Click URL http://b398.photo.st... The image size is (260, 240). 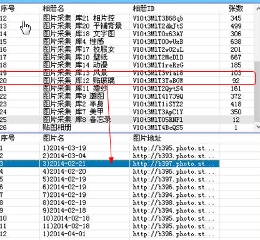174,202
